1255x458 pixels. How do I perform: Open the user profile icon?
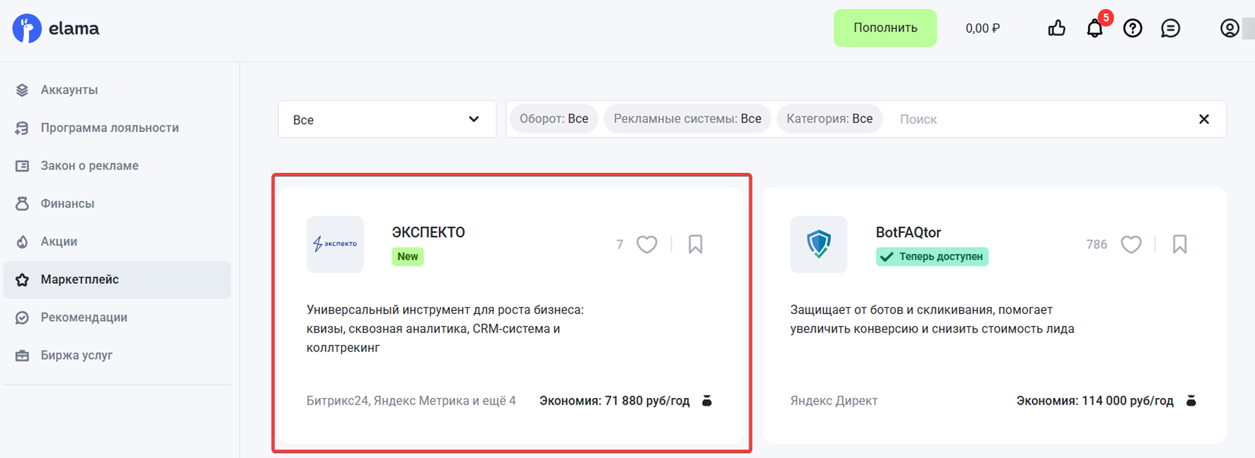pyautogui.click(x=1229, y=28)
